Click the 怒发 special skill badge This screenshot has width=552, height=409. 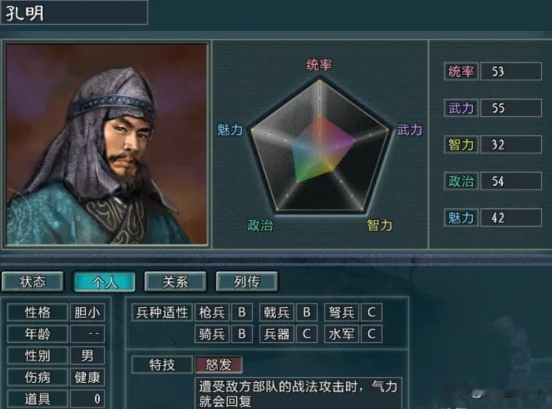[x=219, y=365]
